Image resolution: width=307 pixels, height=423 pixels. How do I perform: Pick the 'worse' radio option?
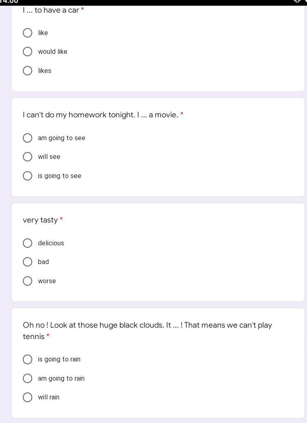(28, 281)
